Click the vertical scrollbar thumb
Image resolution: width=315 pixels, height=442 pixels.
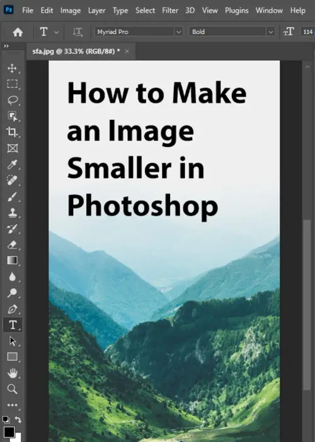[307, 305]
